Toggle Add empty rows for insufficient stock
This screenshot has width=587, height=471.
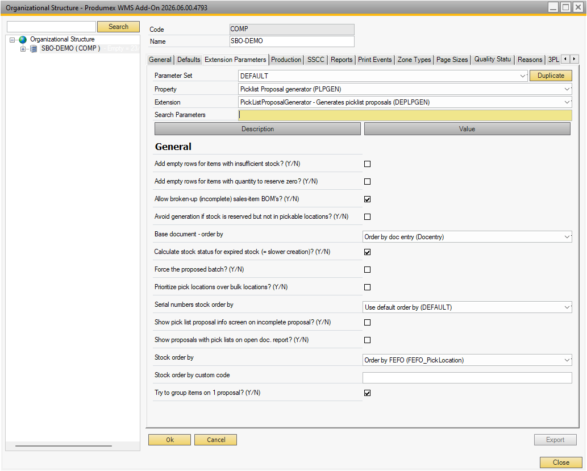point(367,164)
